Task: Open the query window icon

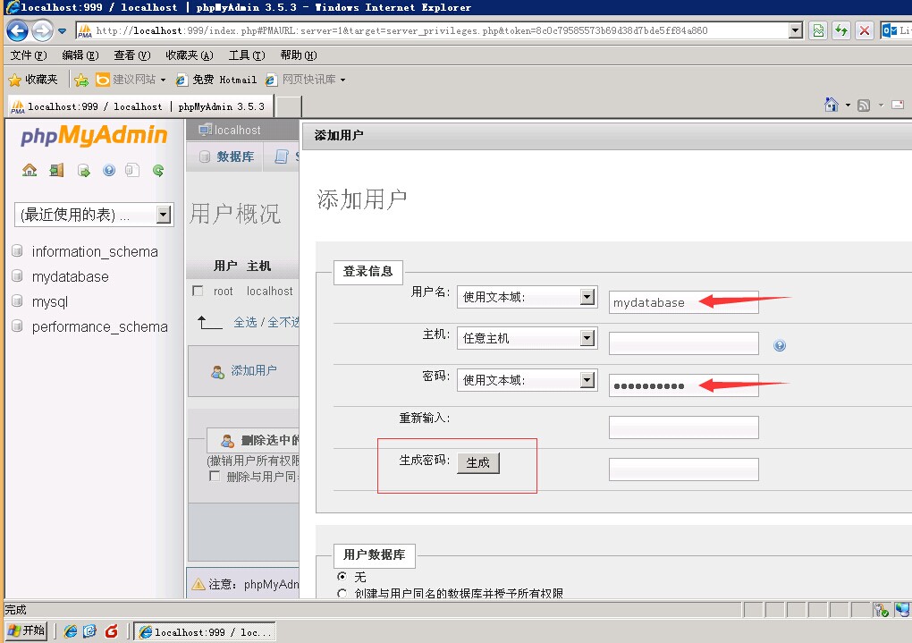Action: 83,170
